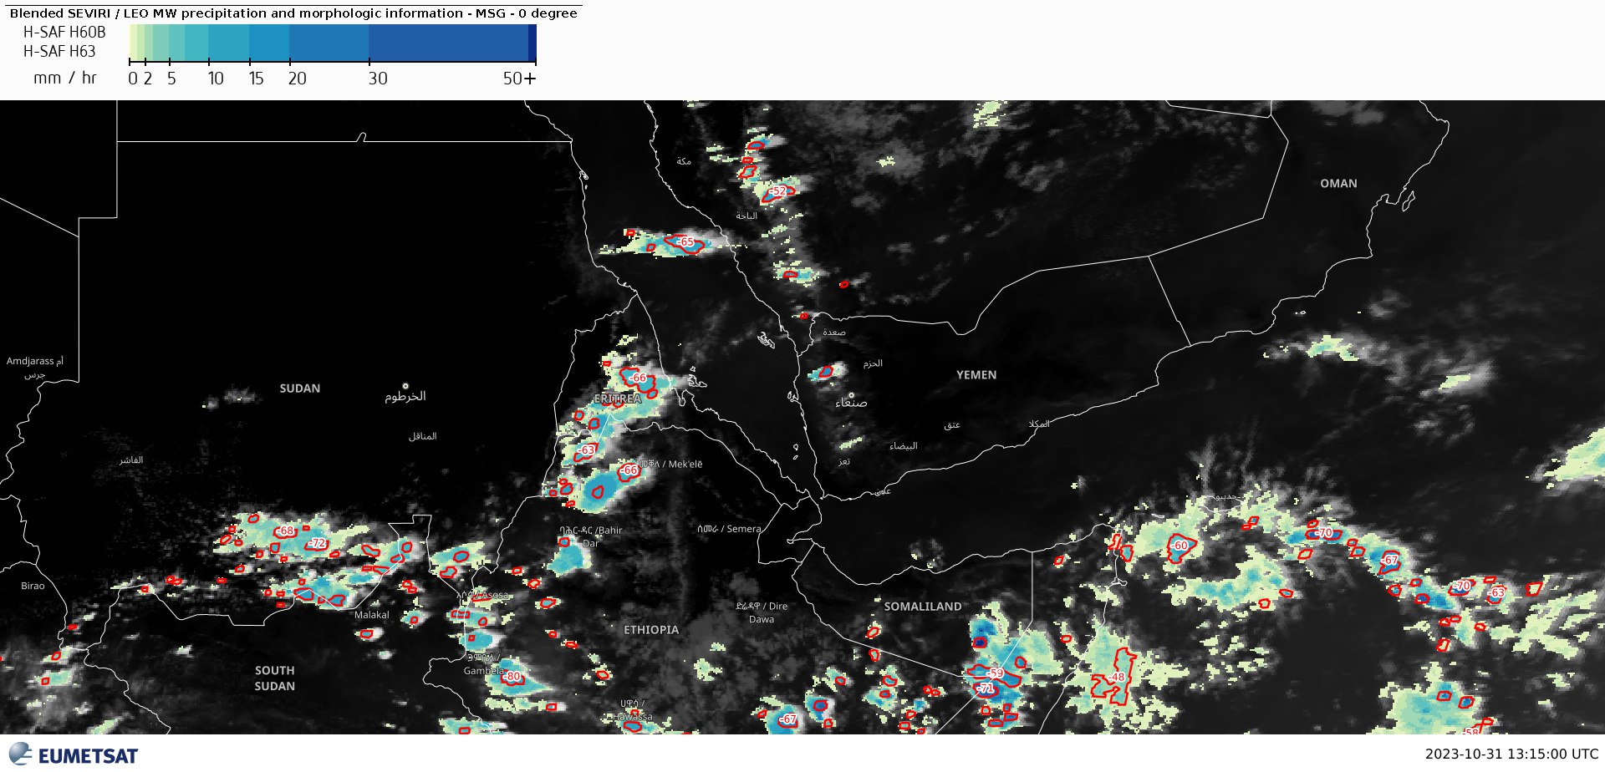Click the mm / hr units label
1605x772 pixels.
click(x=65, y=79)
